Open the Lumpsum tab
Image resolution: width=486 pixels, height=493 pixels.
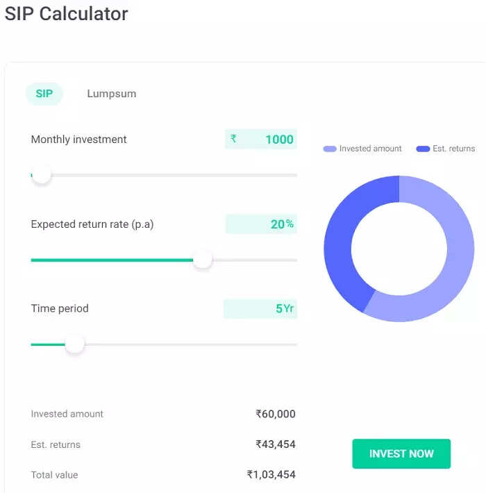(111, 94)
